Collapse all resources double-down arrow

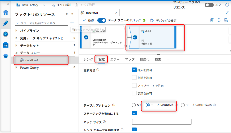pos(67,14)
